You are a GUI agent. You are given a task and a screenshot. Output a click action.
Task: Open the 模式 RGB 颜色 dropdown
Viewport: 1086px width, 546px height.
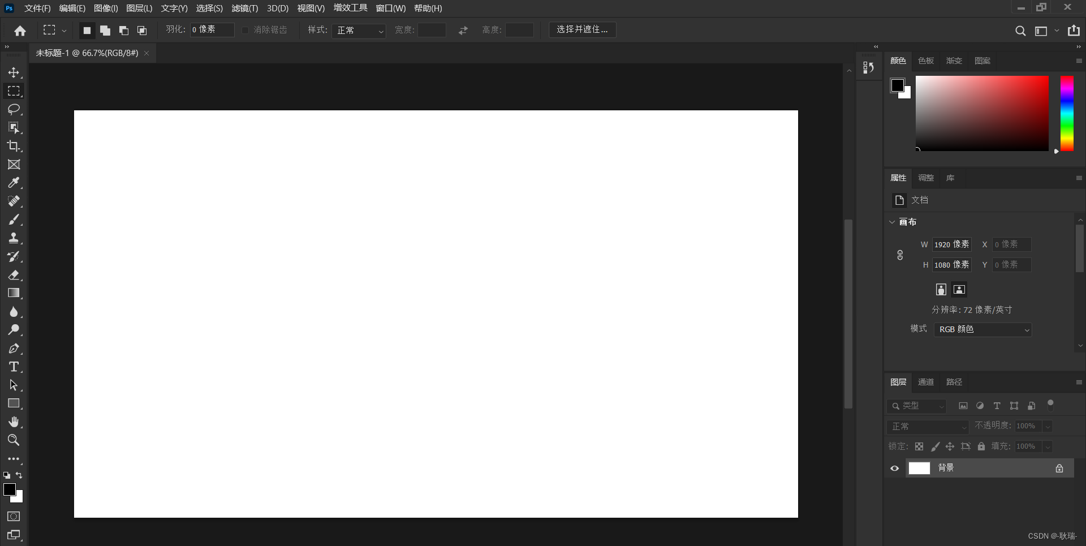pos(983,329)
